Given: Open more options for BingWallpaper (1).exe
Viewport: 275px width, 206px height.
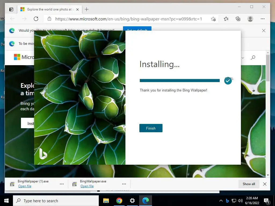Looking at the screenshot, I should pos(62,184).
